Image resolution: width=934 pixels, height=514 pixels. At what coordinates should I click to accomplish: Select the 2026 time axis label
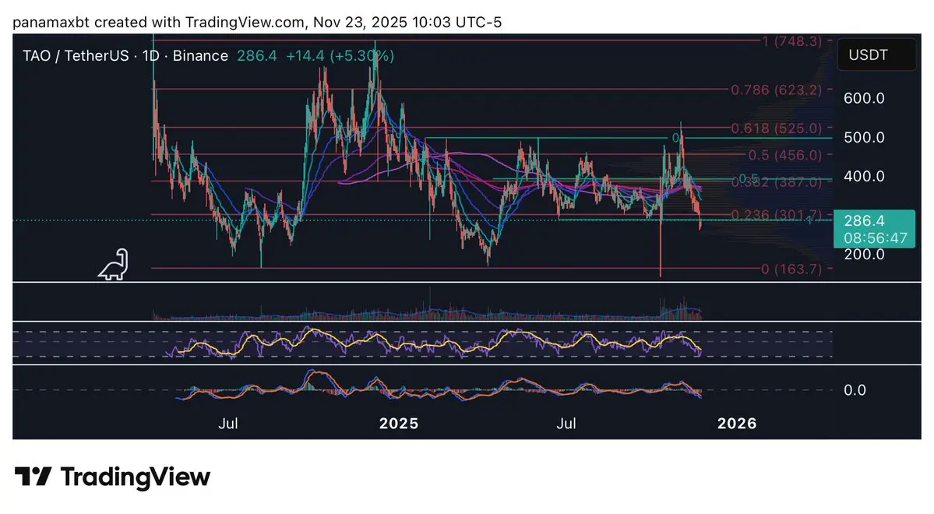[x=737, y=424]
